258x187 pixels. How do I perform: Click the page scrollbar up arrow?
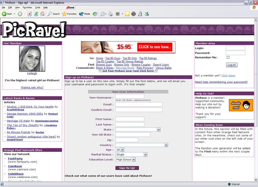pos(256,20)
